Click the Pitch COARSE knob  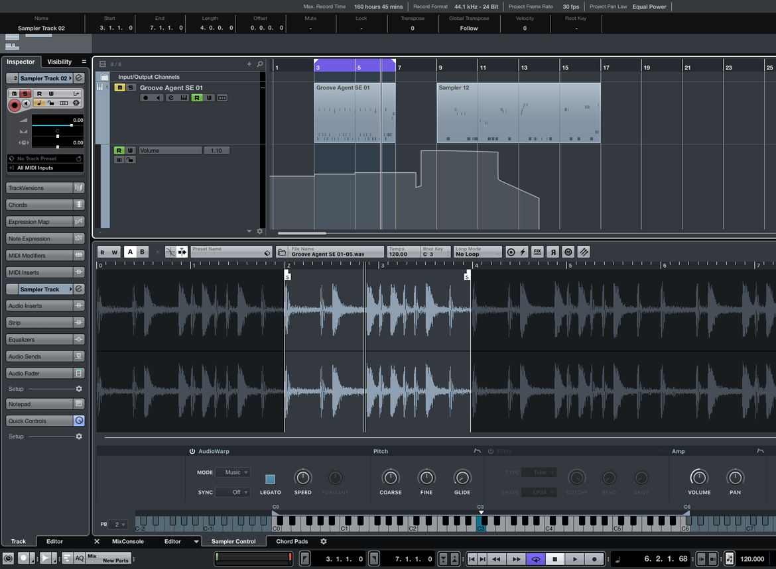coord(391,478)
